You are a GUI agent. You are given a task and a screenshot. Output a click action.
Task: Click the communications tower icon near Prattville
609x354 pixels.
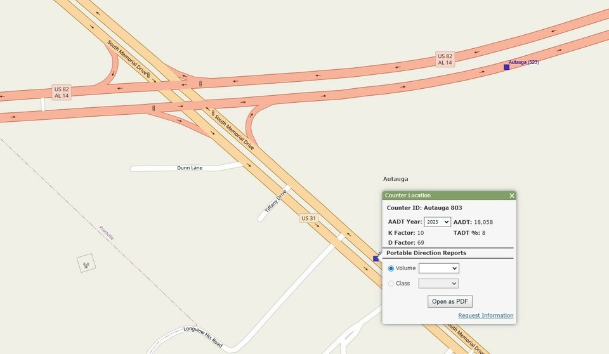click(x=86, y=263)
